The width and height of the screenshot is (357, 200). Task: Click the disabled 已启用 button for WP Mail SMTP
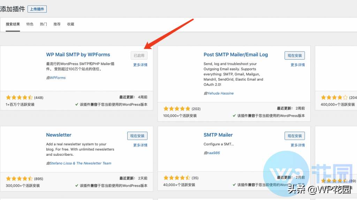[139, 55]
